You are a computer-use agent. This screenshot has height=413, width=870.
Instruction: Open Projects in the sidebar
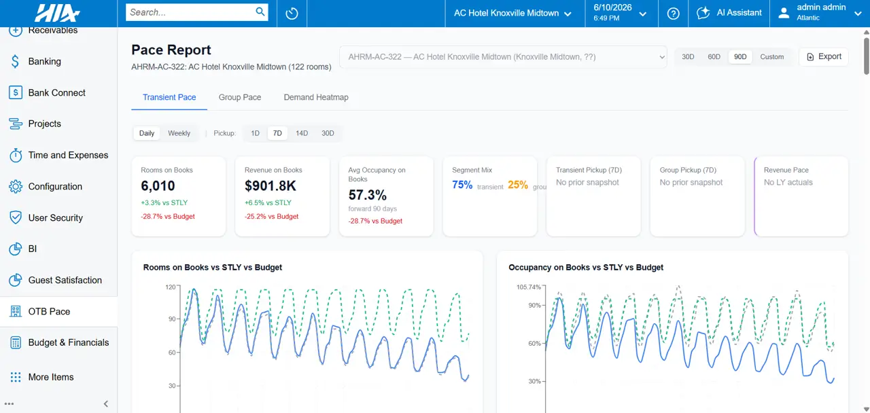pos(58,124)
